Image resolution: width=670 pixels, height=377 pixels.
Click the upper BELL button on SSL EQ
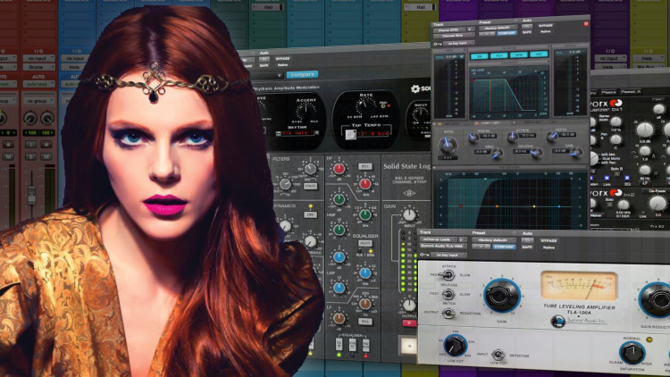(364, 166)
